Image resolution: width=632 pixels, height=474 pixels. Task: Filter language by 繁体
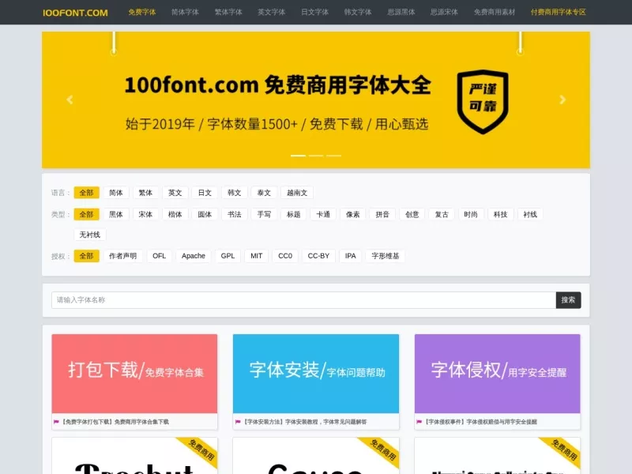coord(145,193)
